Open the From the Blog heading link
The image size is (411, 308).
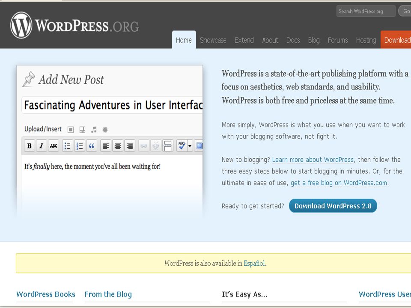tap(108, 294)
